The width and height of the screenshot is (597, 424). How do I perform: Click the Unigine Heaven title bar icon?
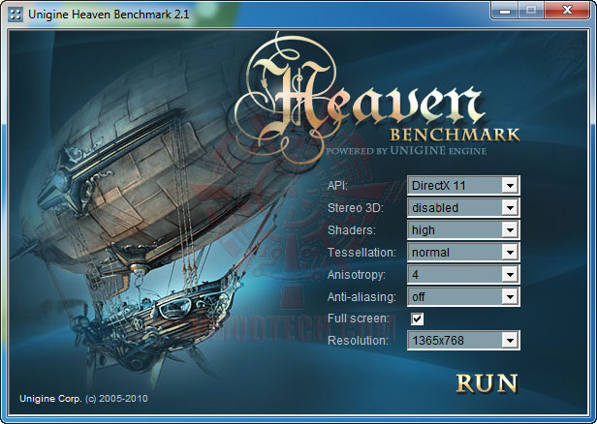coord(16,15)
